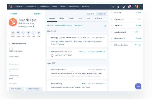Schedule a meeting with the Meet icon

(x=39, y=33)
